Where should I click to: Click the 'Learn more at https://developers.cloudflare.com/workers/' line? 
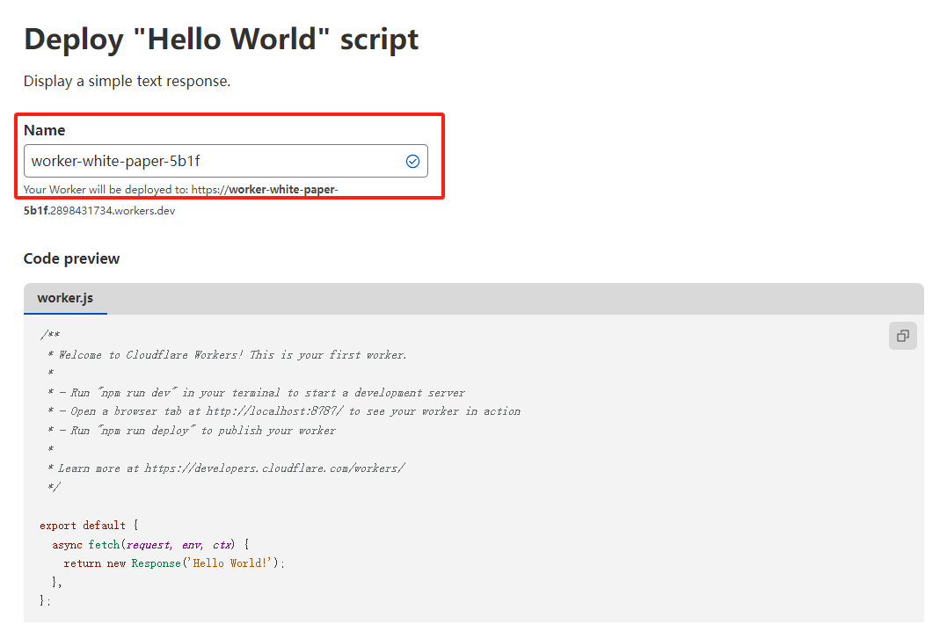(227, 468)
